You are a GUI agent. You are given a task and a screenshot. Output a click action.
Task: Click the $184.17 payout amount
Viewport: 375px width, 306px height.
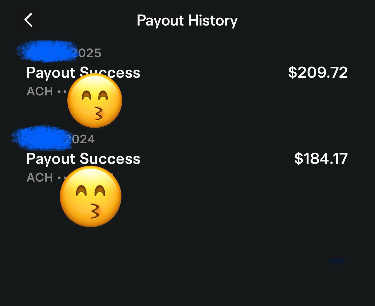[321, 158]
